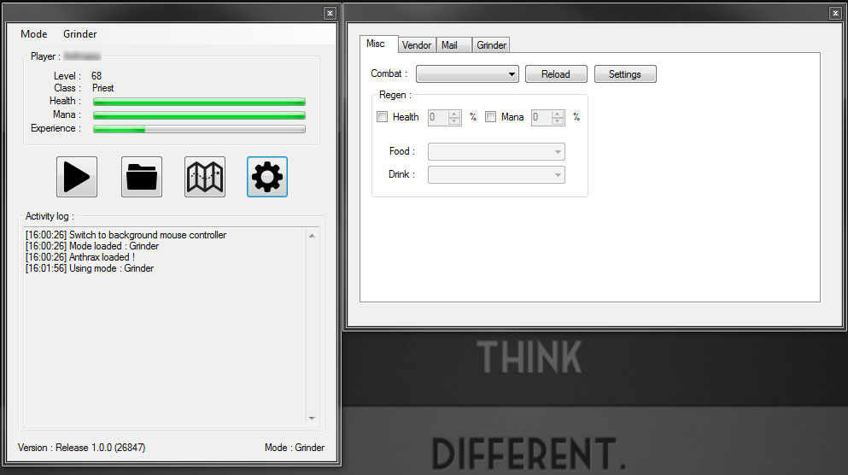Screen dimensions: 848x475
Task: Open the gear settings icon
Action: (x=267, y=177)
